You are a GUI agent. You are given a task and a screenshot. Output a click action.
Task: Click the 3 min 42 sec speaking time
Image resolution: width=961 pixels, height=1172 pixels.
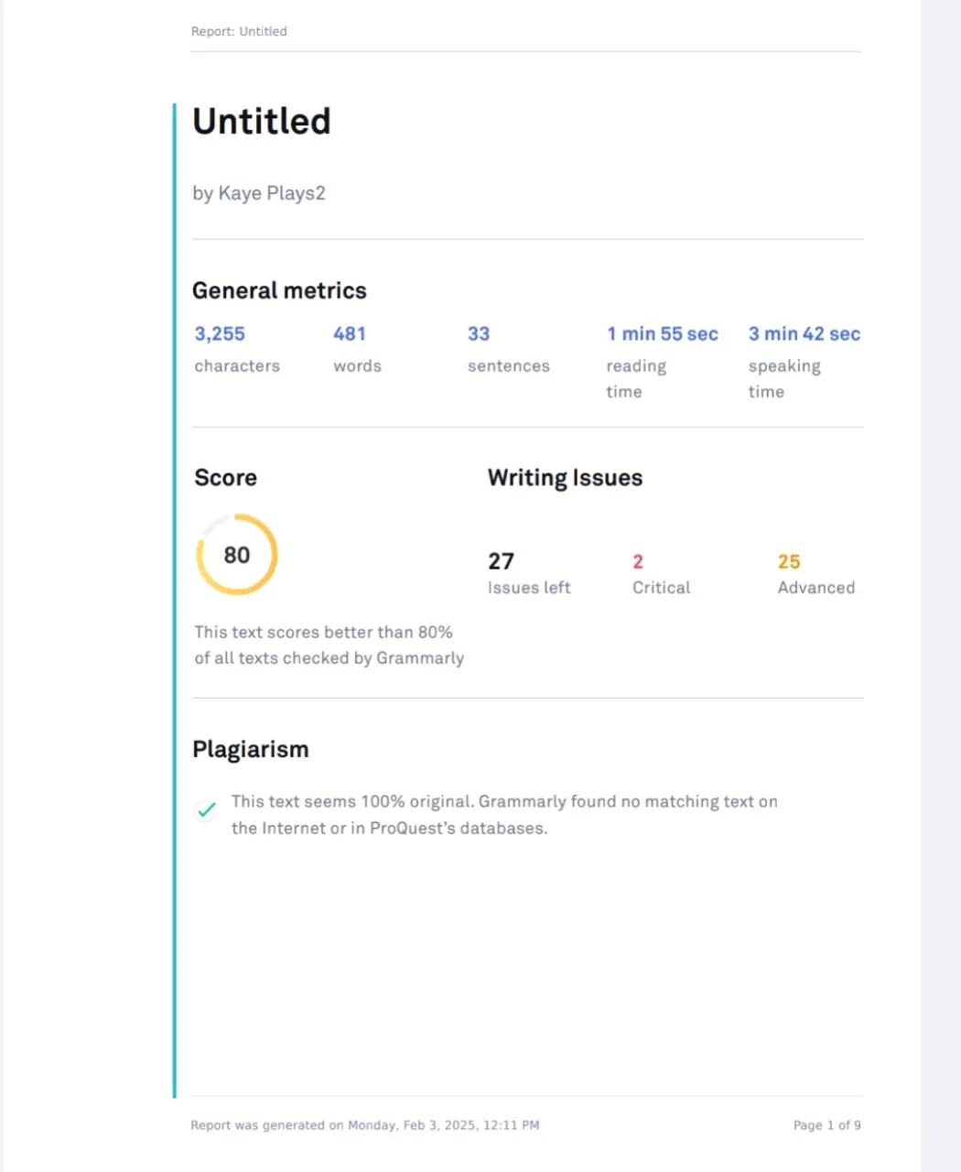(804, 334)
